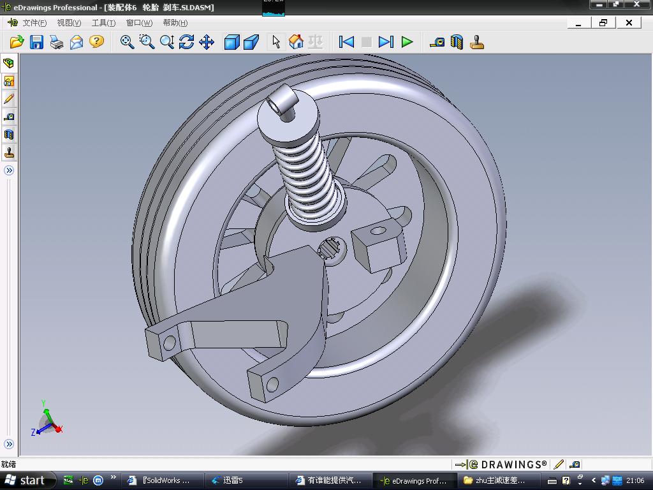Open the Cross Section tool in toolbar

coord(457,42)
